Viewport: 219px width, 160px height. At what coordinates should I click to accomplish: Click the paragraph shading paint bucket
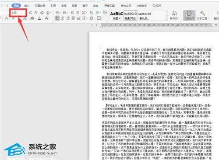(x=92, y=18)
